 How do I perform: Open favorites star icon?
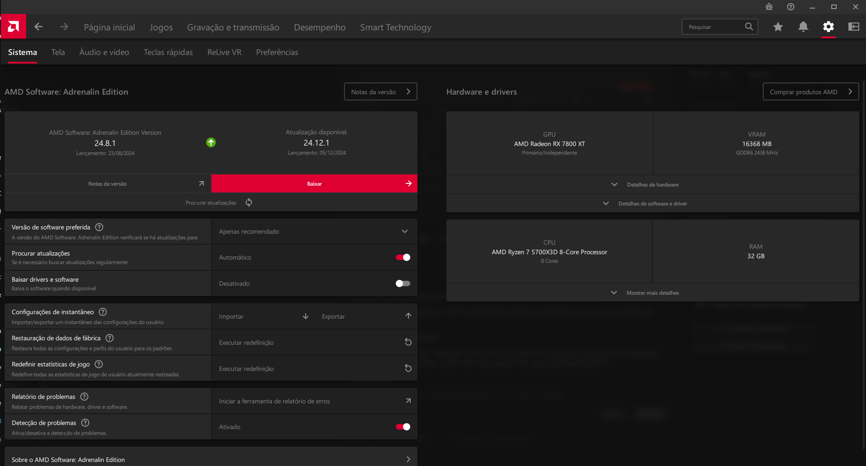[778, 27]
